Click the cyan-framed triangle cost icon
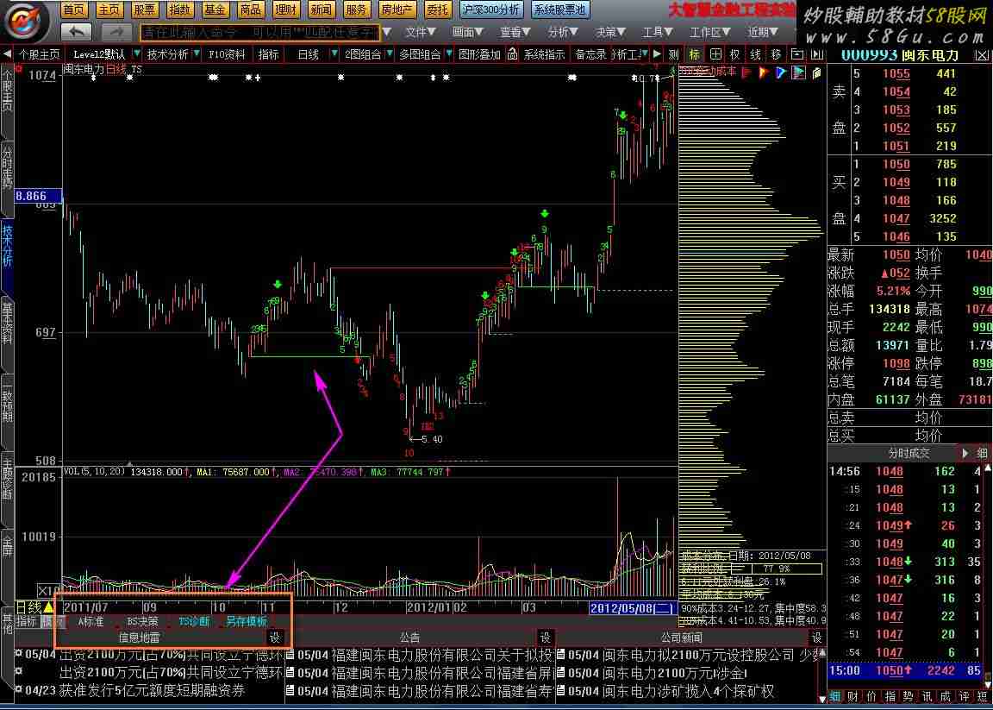The height and width of the screenshot is (710, 993). coord(798,72)
